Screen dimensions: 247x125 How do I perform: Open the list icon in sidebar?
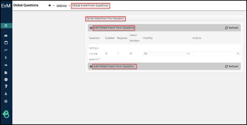tap(6, 65)
